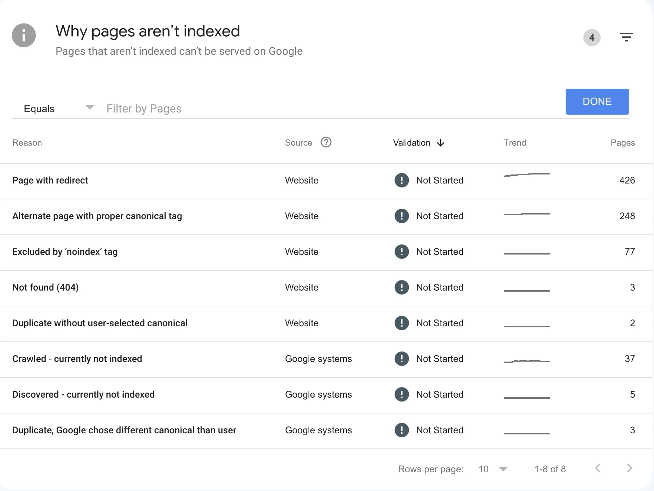Open Alternate page with proper canonical tag

(x=97, y=216)
